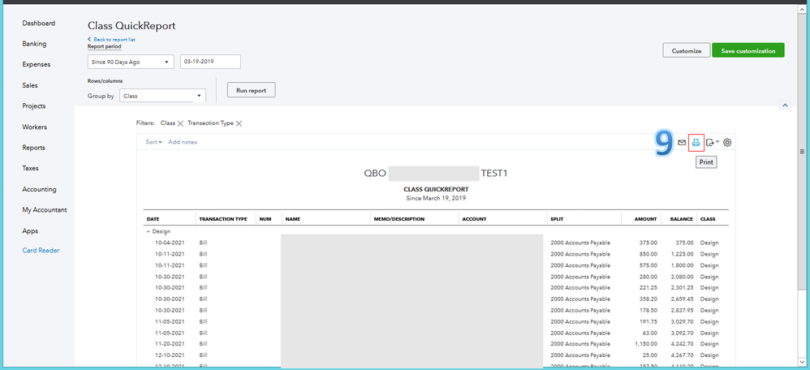The width and height of the screenshot is (810, 370).
Task: Open Reports in the sidebar
Action: tap(33, 148)
